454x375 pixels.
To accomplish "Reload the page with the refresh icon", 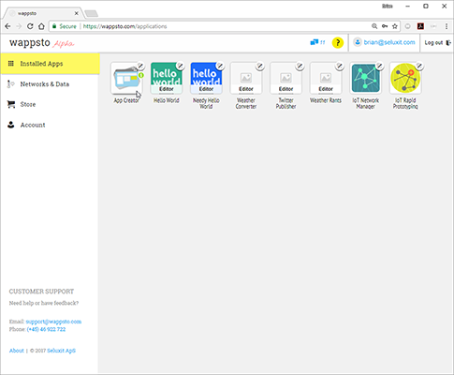I will pyautogui.click(x=30, y=26).
